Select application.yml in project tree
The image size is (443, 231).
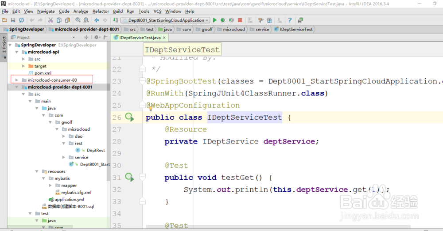point(66,200)
